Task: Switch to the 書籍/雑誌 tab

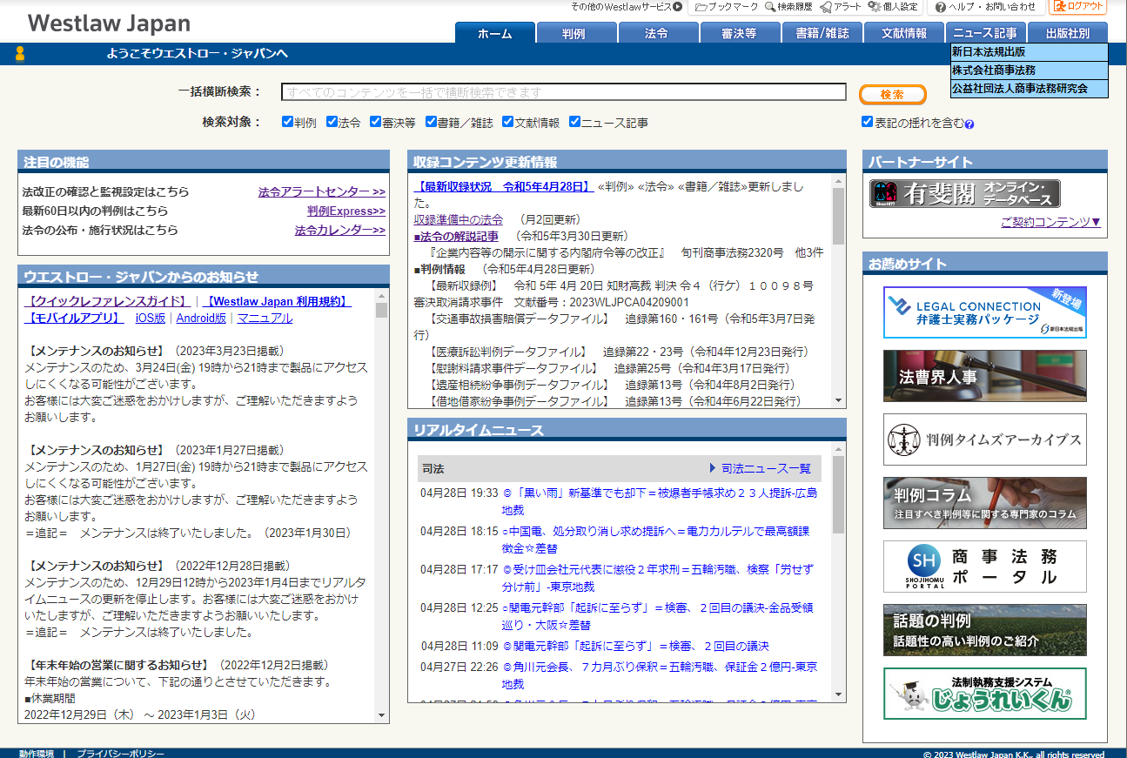Action: pyautogui.click(x=822, y=33)
